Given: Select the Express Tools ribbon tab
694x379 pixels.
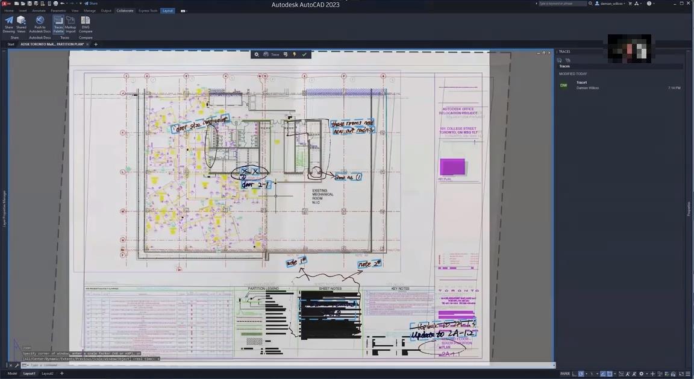Looking at the screenshot, I should tap(148, 11).
